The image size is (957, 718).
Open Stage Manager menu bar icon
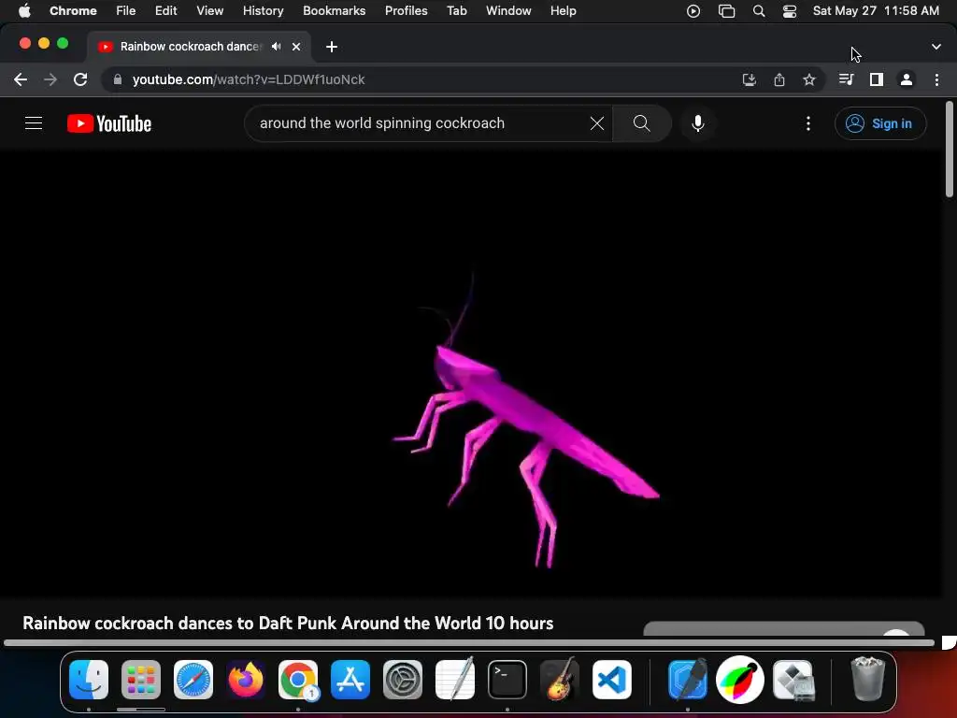pos(726,11)
